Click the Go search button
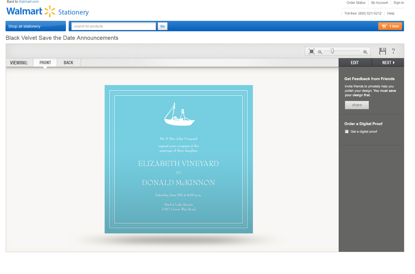This screenshot has width=415, height=274. [x=162, y=26]
